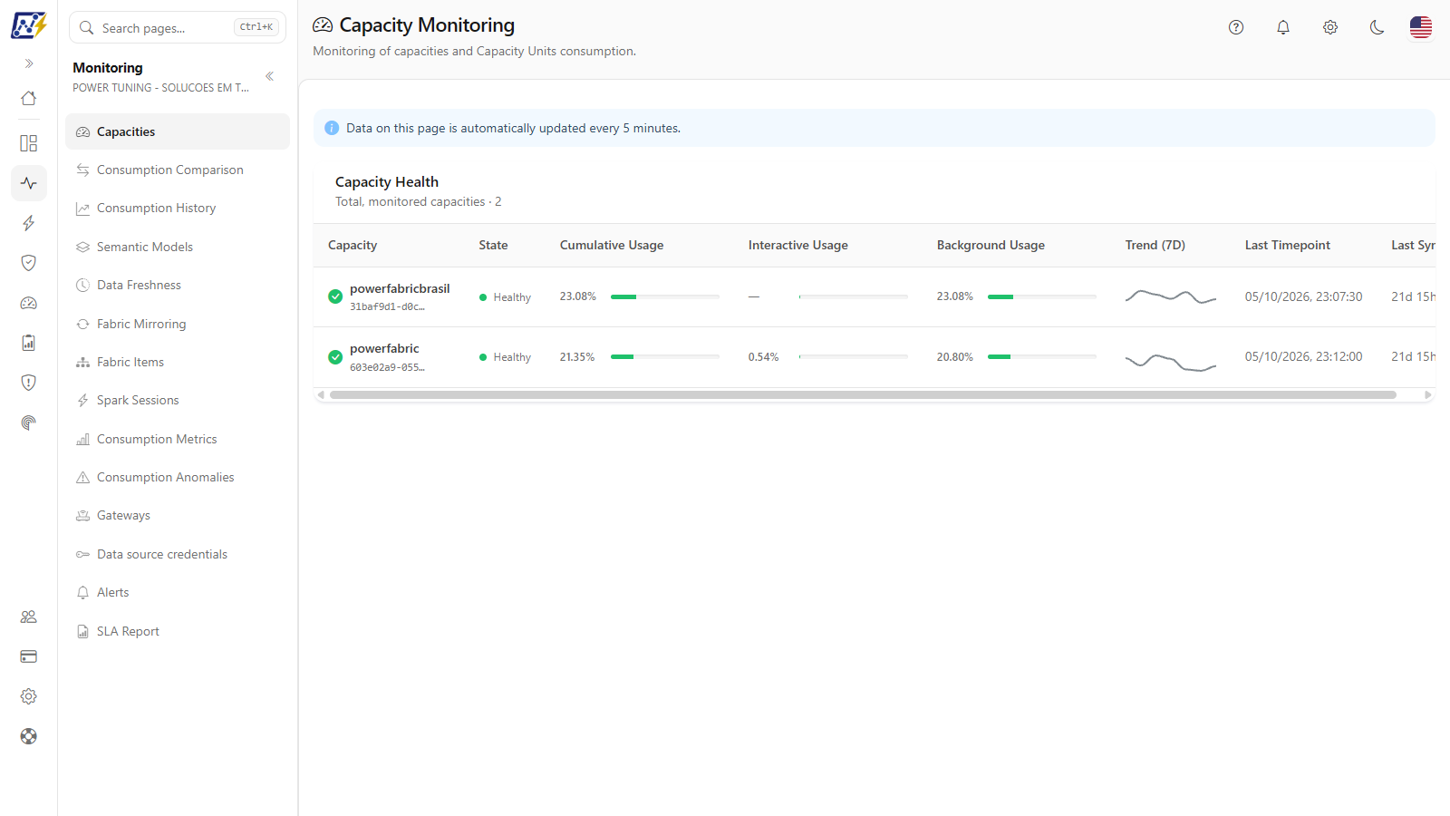Open the gauge speedometer icon in left rail
Image resolution: width=1450 pixels, height=816 pixels.
29,303
